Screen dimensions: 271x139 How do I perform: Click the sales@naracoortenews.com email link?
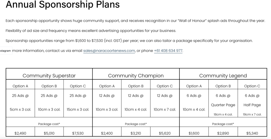(109, 51)
